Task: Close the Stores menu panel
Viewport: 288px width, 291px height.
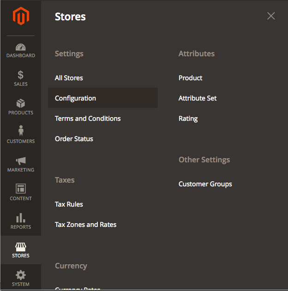Action: (271, 16)
